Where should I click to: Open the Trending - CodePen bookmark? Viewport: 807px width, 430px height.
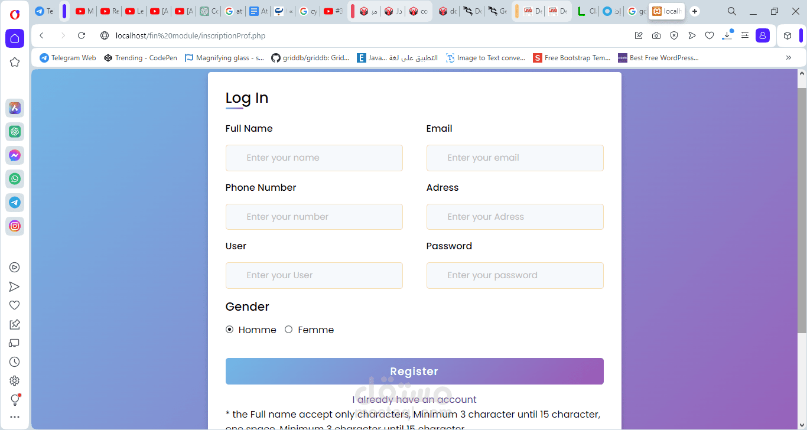[x=141, y=58]
